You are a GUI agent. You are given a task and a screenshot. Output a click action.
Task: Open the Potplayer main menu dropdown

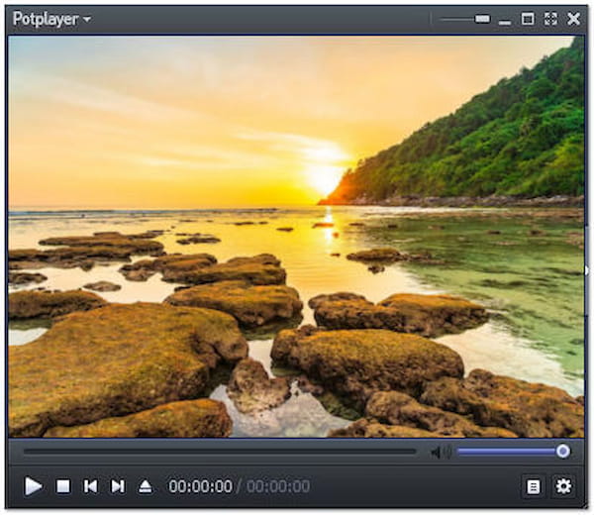(x=45, y=19)
